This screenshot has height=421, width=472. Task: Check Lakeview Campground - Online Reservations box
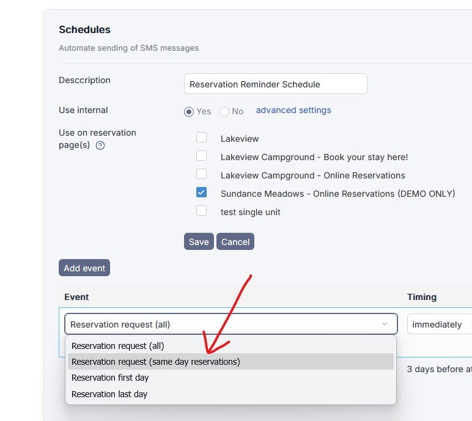(x=201, y=174)
